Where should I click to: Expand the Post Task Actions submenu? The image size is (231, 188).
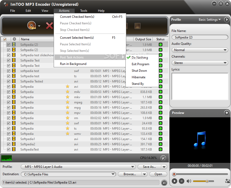tap(90, 57)
